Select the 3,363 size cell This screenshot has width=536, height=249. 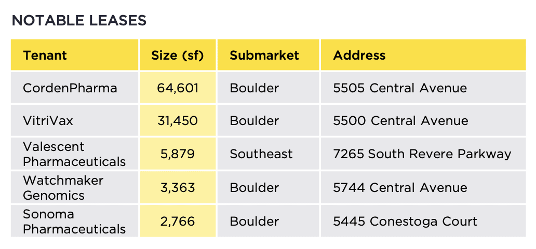tap(178, 188)
